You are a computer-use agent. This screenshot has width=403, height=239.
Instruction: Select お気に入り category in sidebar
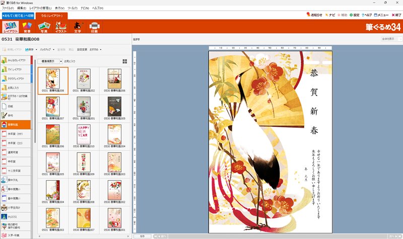16,88
